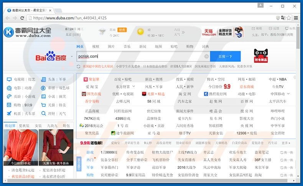Click the airplane icon beside 机票
Image resolution: width=303 pixels, height=186 pixels.
[x=9, y=113]
